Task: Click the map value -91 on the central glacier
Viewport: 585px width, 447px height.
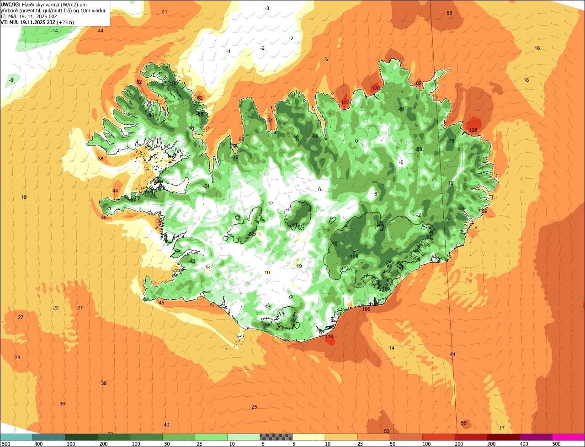Action: (x=293, y=225)
